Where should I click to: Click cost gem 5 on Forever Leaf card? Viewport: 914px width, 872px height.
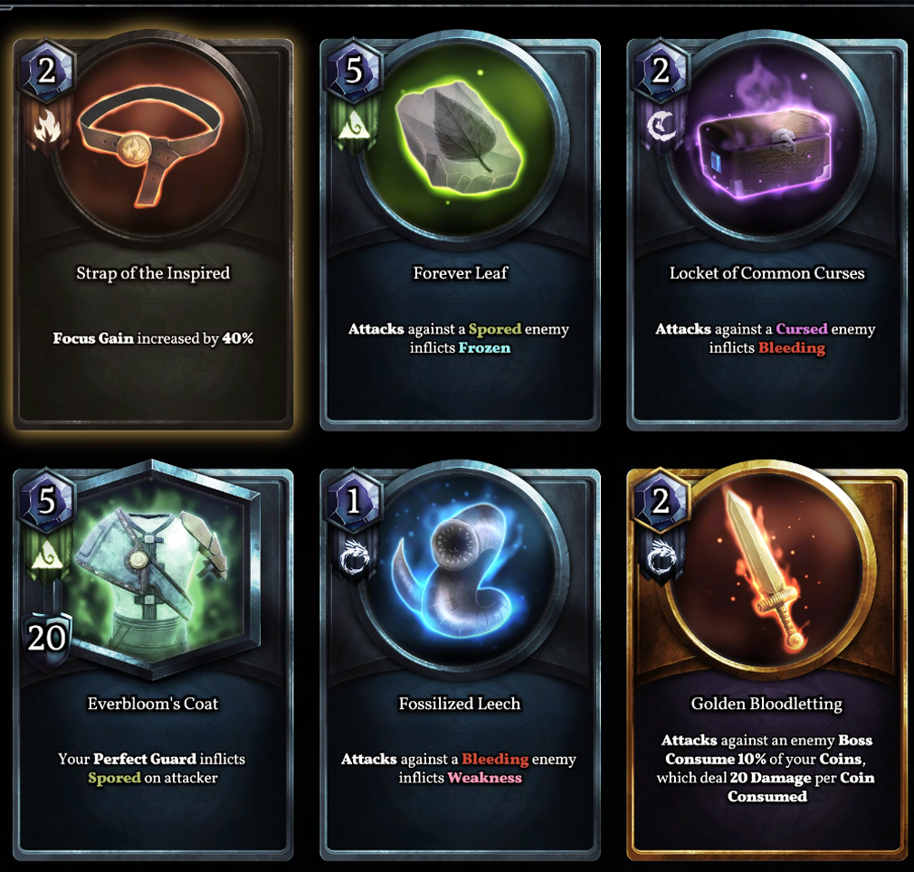(354, 71)
